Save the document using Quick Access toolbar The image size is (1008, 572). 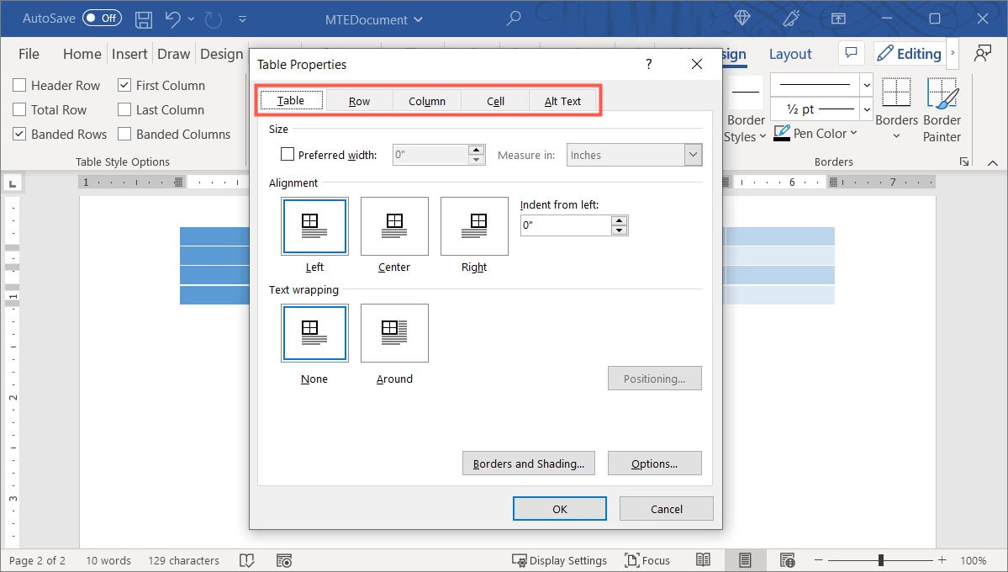143,19
